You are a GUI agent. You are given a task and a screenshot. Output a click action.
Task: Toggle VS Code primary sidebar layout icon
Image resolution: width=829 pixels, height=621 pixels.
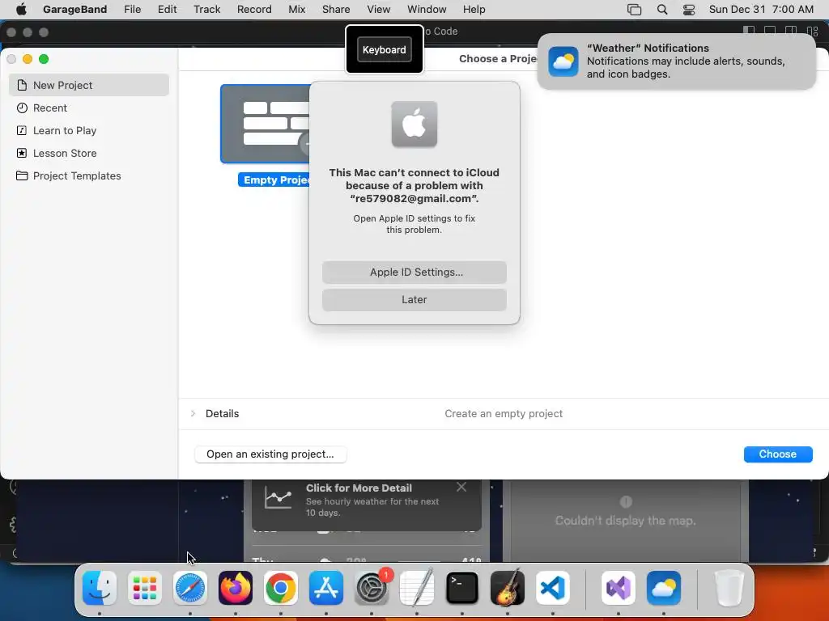pos(749,31)
